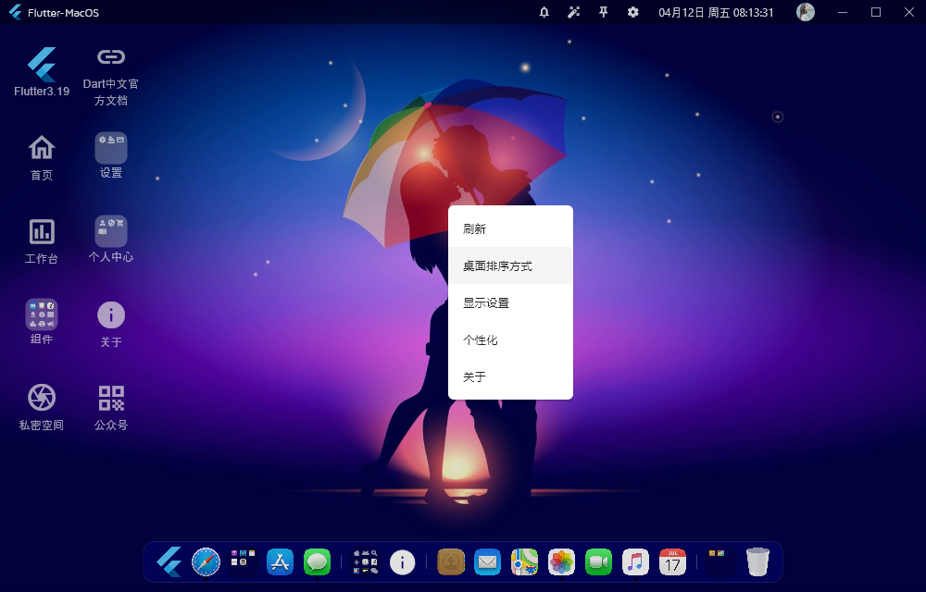This screenshot has width=926, height=592.
Task: Click the user avatar in the top bar
Action: click(x=805, y=12)
